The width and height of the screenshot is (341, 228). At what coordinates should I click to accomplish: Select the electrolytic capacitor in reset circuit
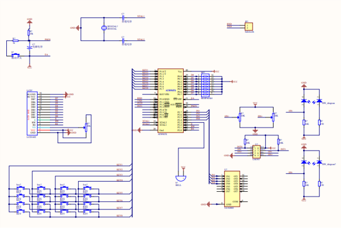coord(29,47)
